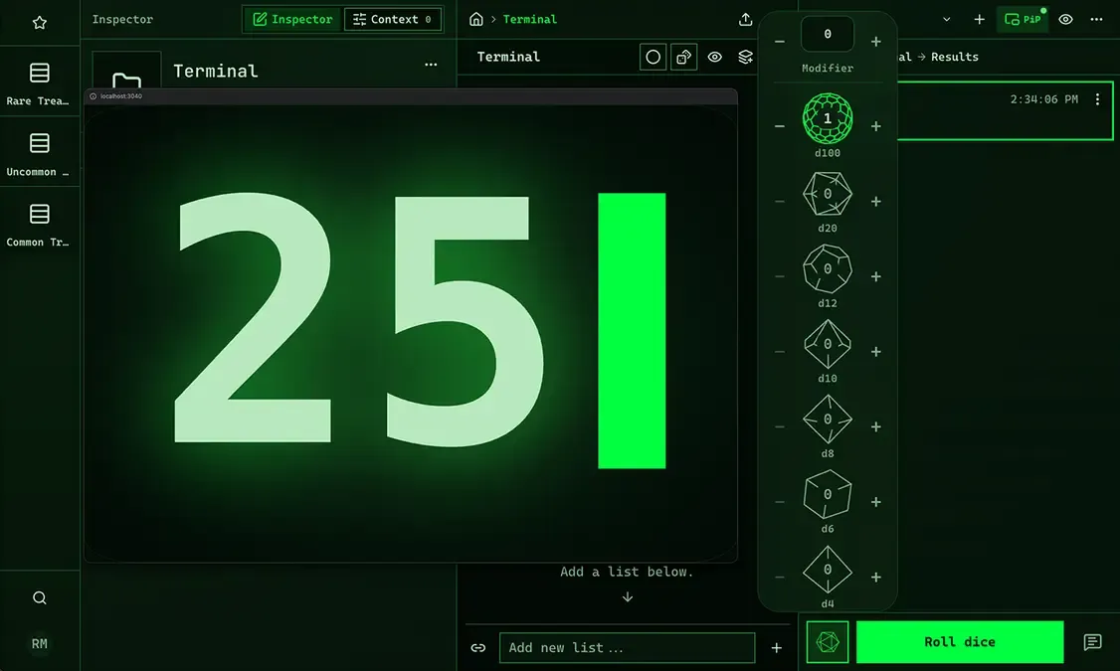Click the localhost:3040 address in PiP window

(120, 95)
